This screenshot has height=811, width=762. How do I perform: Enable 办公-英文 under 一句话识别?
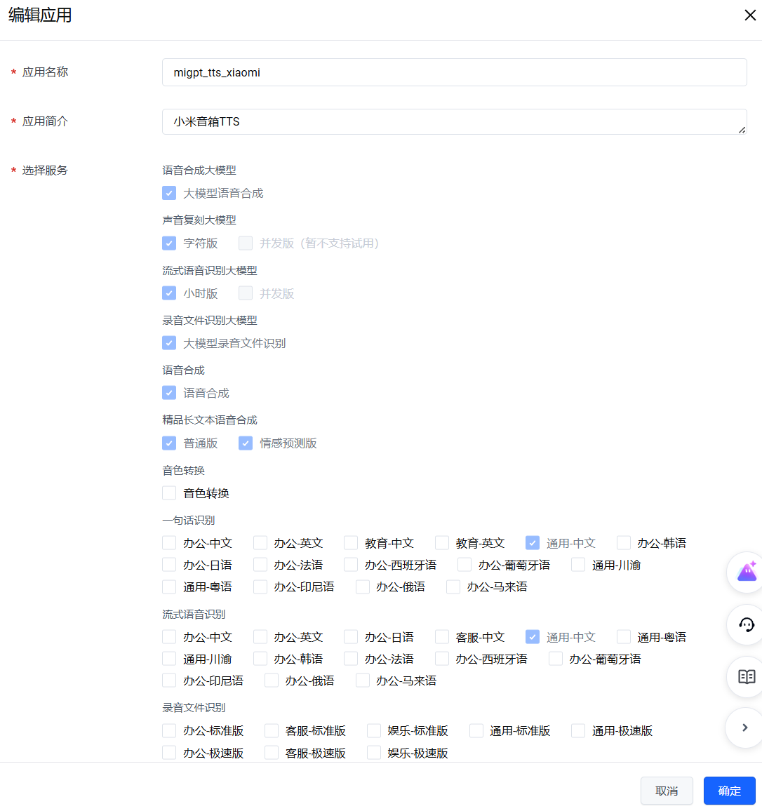click(260, 543)
